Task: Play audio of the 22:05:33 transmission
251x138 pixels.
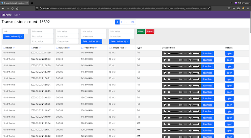Action: (165, 60)
